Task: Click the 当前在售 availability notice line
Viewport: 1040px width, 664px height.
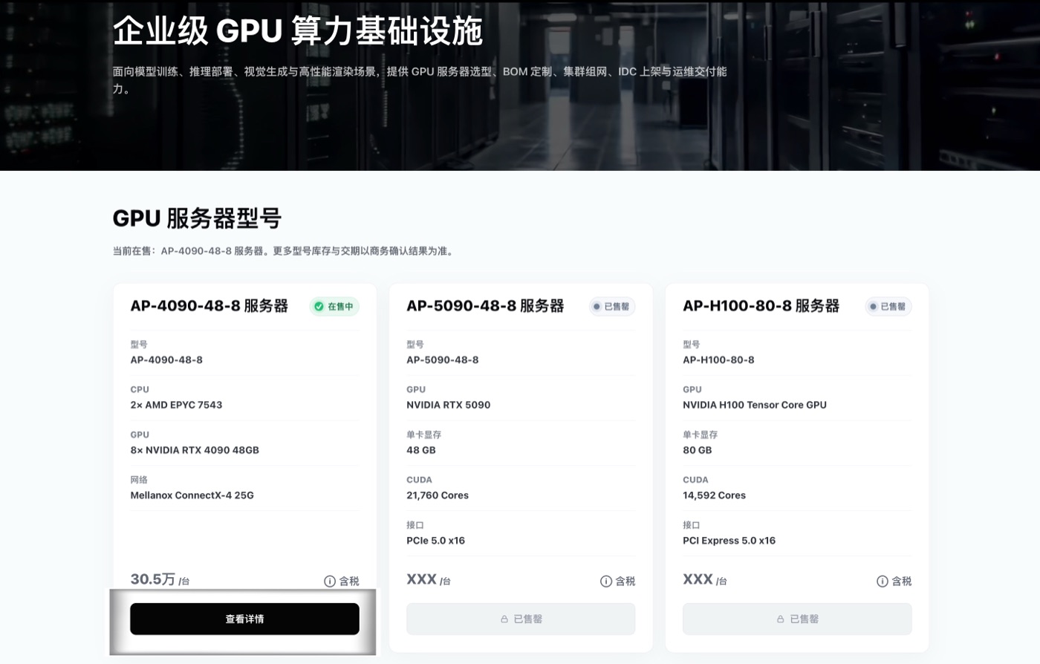Action: coord(285,251)
